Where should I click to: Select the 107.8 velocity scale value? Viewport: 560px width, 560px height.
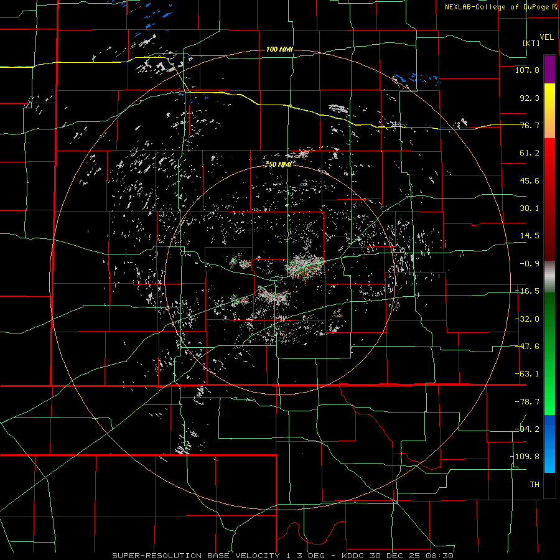tap(527, 70)
